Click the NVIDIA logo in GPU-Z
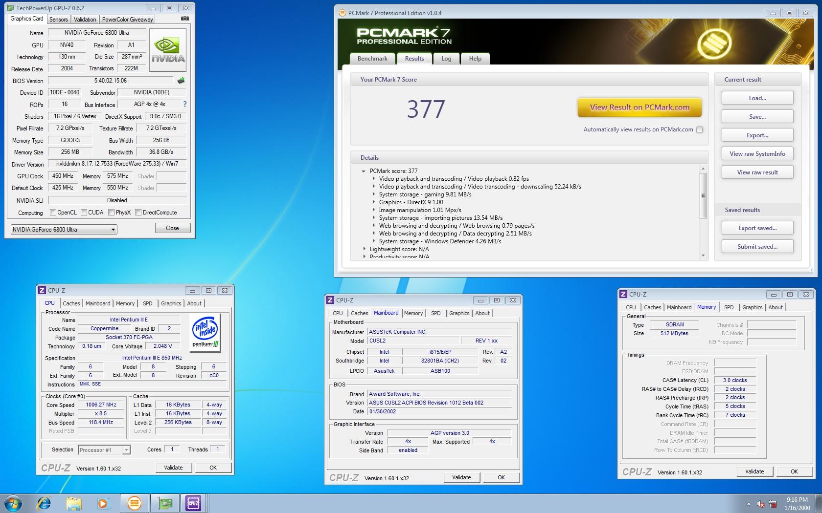Viewport: 822px width, 513px height. pos(168,50)
